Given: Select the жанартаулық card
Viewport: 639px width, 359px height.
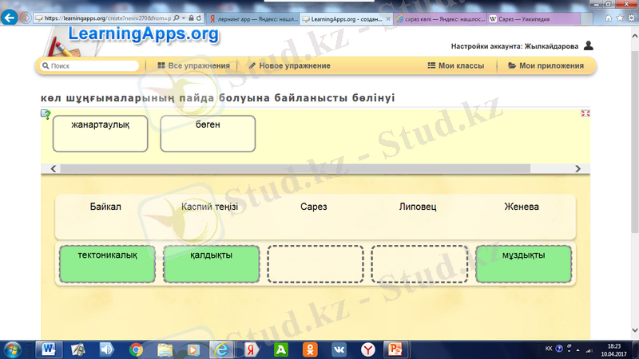Looking at the screenshot, I should (x=100, y=133).
